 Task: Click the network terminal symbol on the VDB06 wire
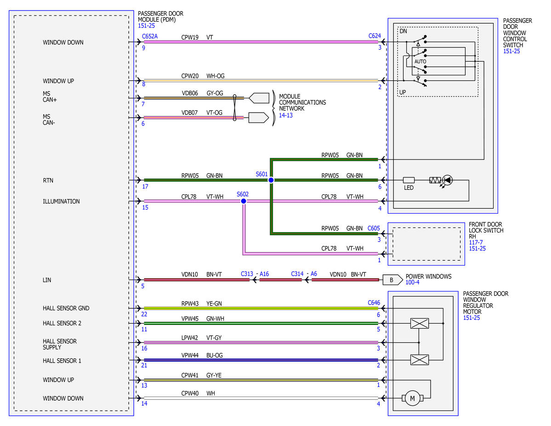(259, 98)
